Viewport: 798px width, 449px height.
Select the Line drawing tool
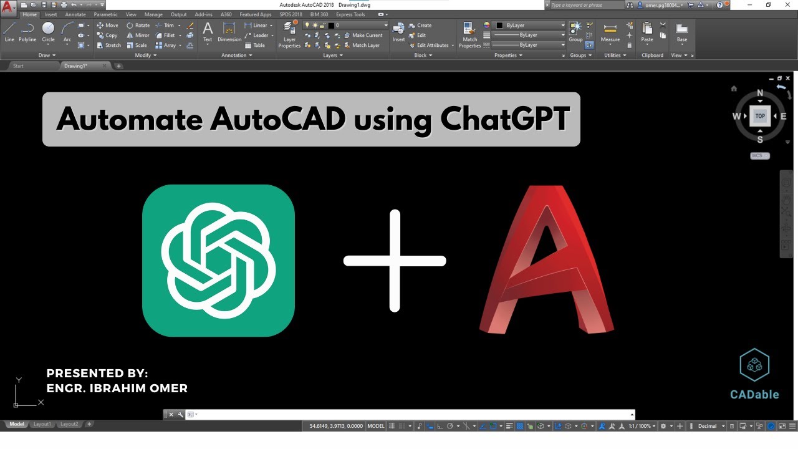9,31
